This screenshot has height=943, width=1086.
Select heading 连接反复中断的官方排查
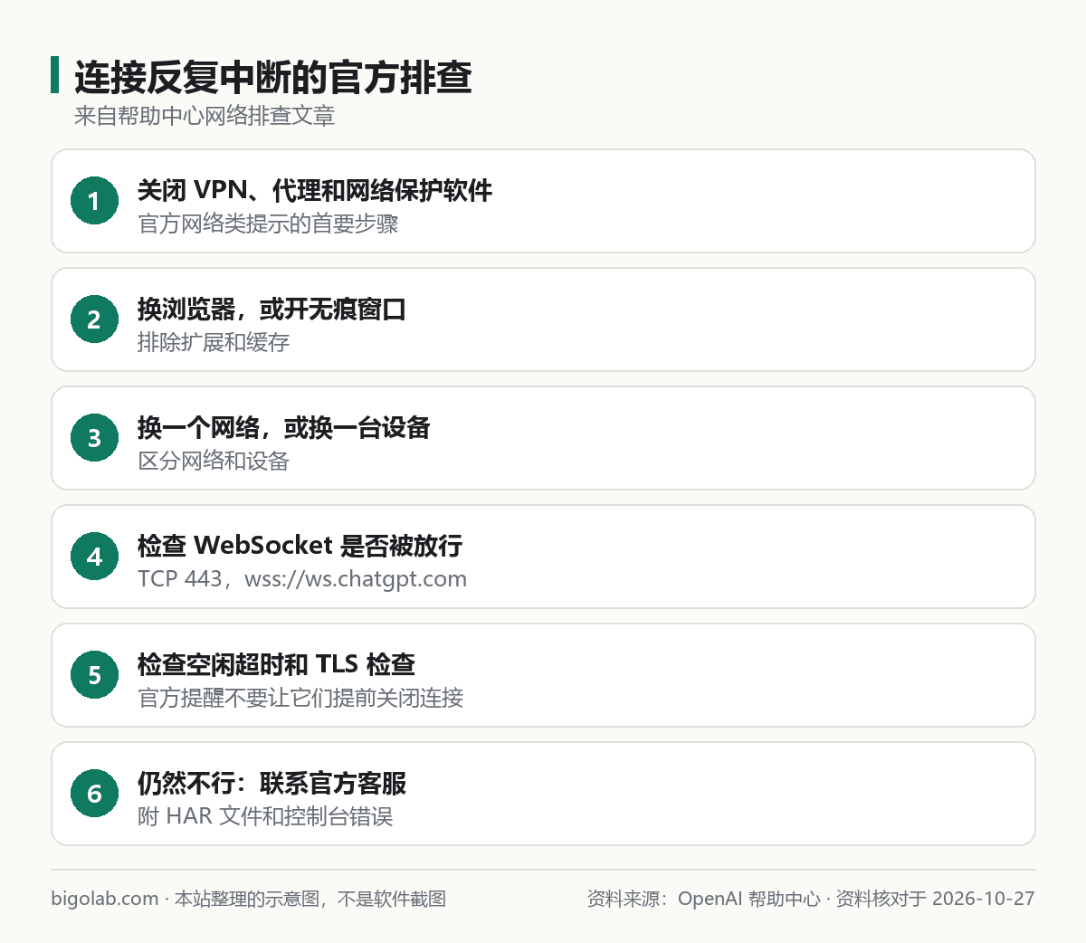click(x=273, y=77)
